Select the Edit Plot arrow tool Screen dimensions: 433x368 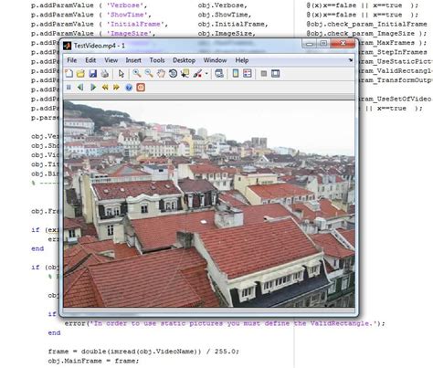pos(121,73)
